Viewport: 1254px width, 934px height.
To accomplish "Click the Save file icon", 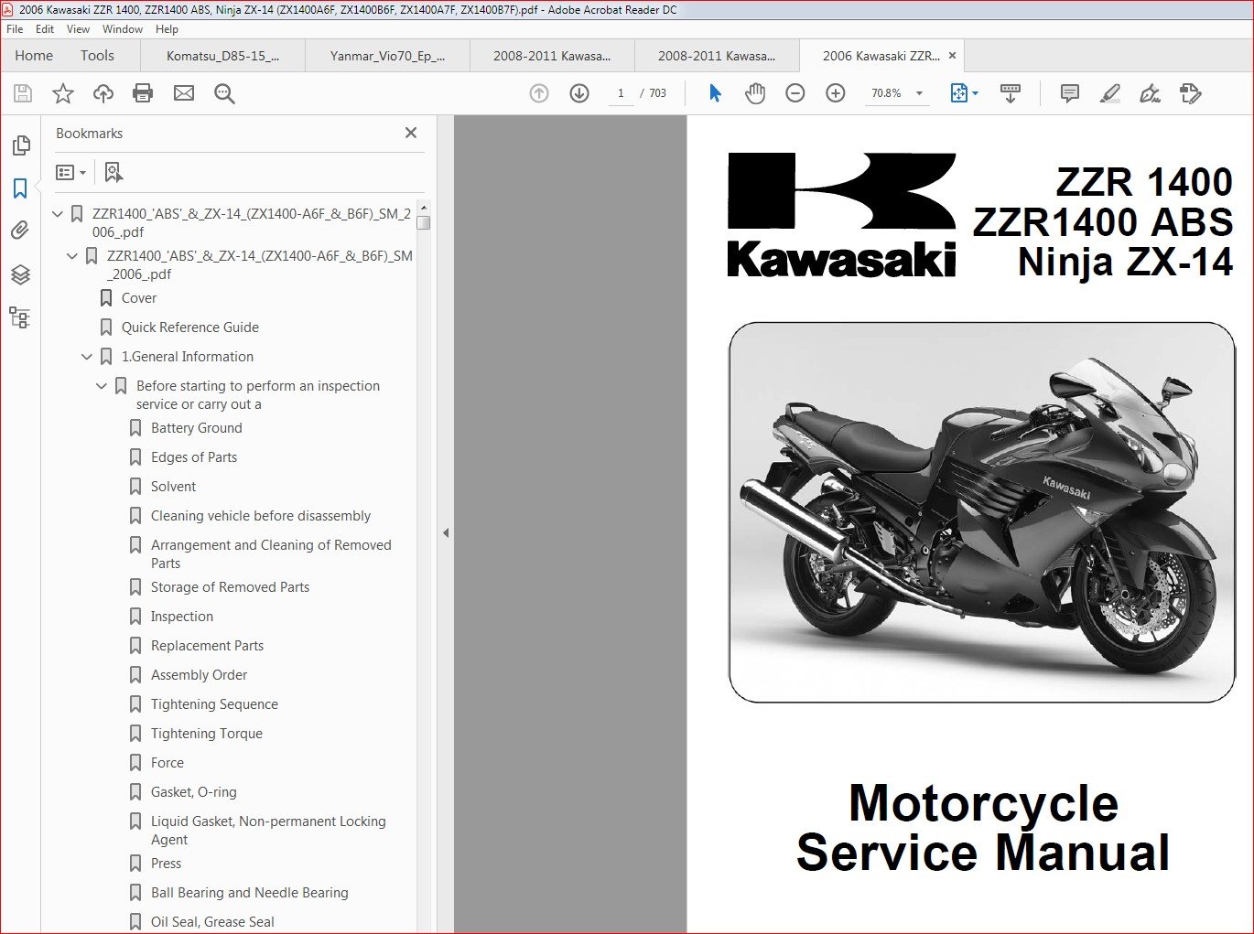I will pyautogui.click(x=23, y=93).
